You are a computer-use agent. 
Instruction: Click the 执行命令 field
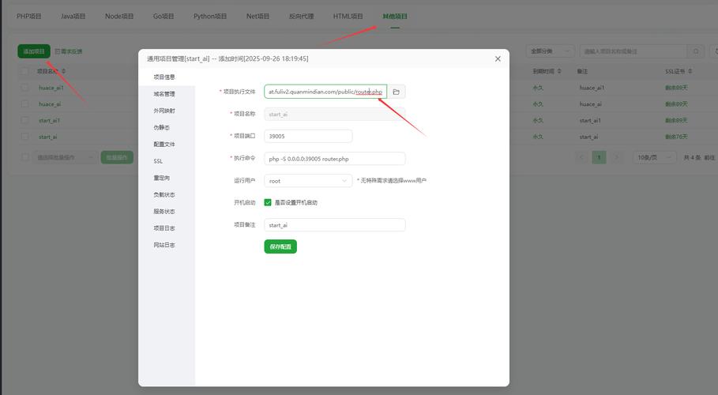[335, 159]
